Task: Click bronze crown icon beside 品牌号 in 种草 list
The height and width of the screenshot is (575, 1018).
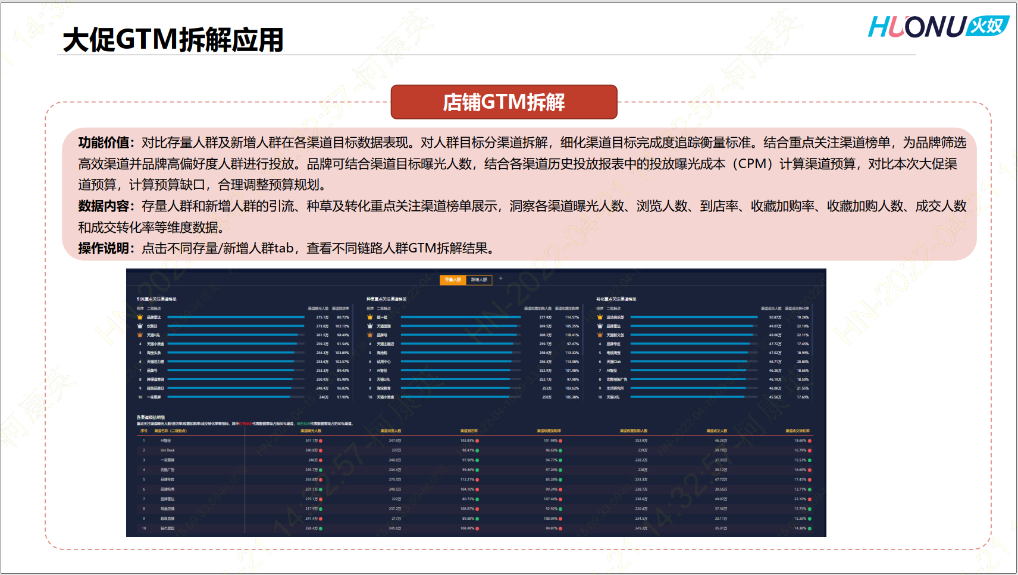Action: click(370, 335)
